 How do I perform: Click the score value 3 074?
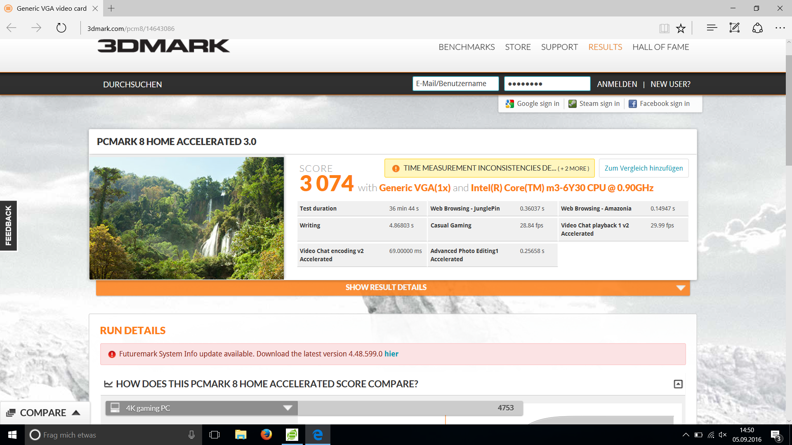point(327,183)
